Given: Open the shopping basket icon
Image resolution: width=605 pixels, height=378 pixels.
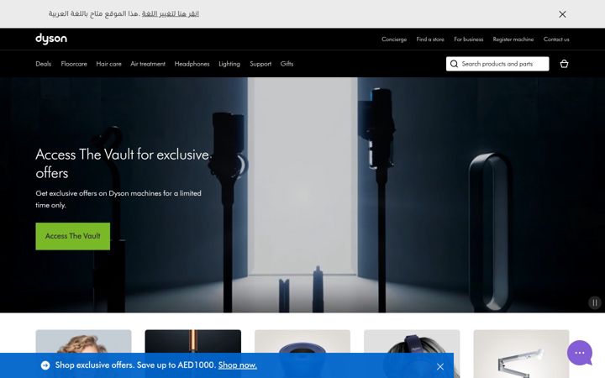Looking at the screenshot, I should (x=564, y=64).
